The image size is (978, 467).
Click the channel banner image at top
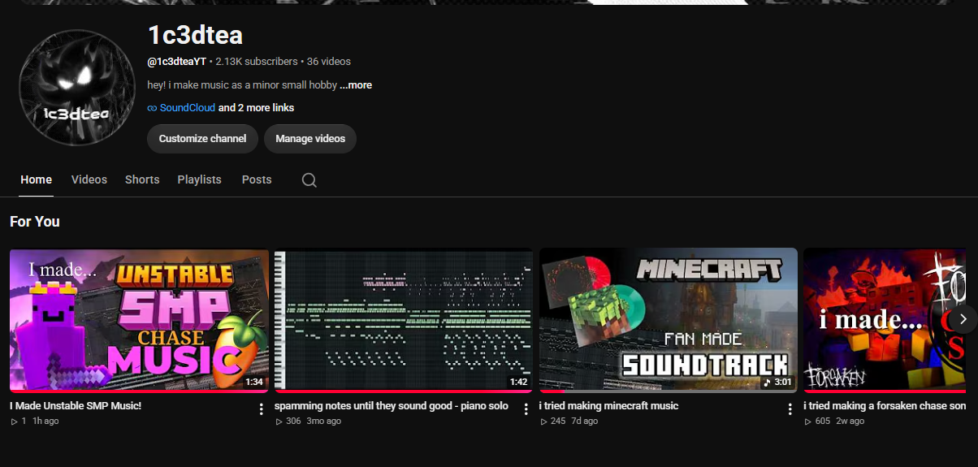click(489, 2)
